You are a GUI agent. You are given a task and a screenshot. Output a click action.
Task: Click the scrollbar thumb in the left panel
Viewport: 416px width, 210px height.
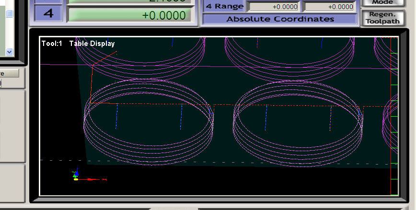(x=9, y=14)
